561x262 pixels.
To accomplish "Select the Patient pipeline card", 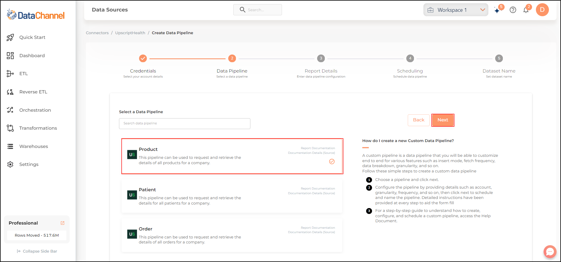I will click(232, 196).
